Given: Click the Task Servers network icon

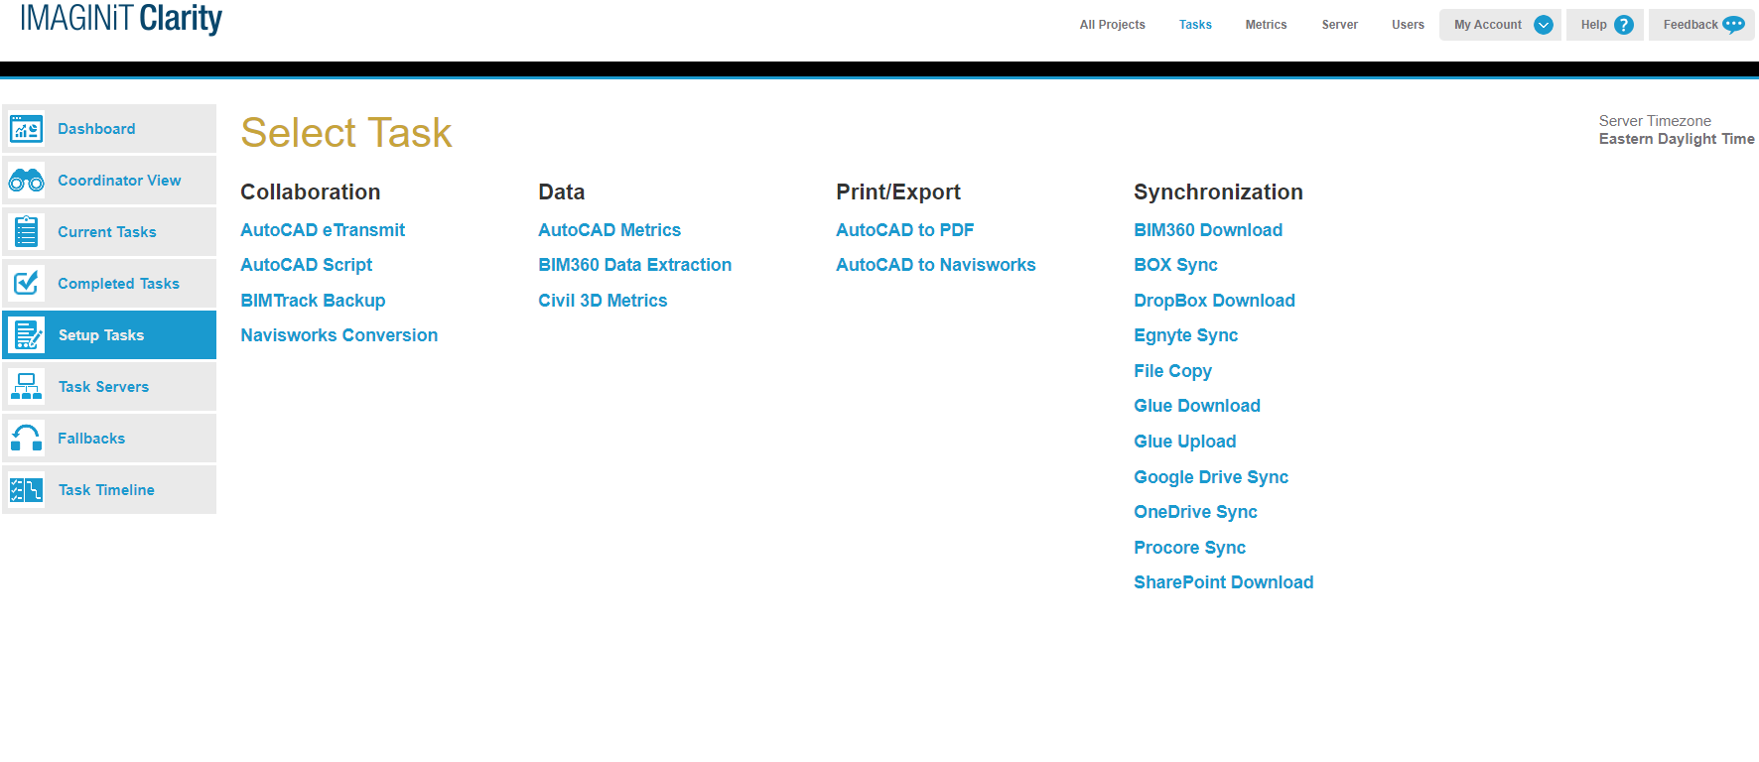Looking at the screenshot, I should click(x=27, y=387).
